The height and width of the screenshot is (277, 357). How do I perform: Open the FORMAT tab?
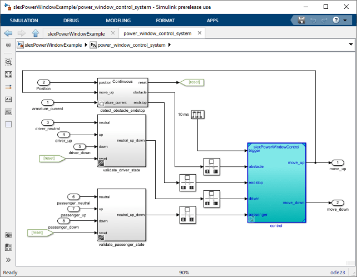click(165, 21)
